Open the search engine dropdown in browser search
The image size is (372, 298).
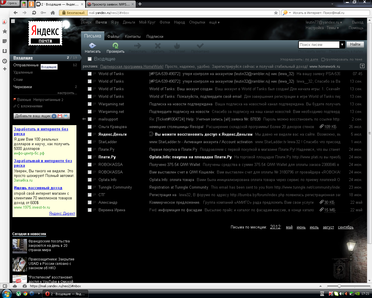pyautogui.click(x=287, y=13)
